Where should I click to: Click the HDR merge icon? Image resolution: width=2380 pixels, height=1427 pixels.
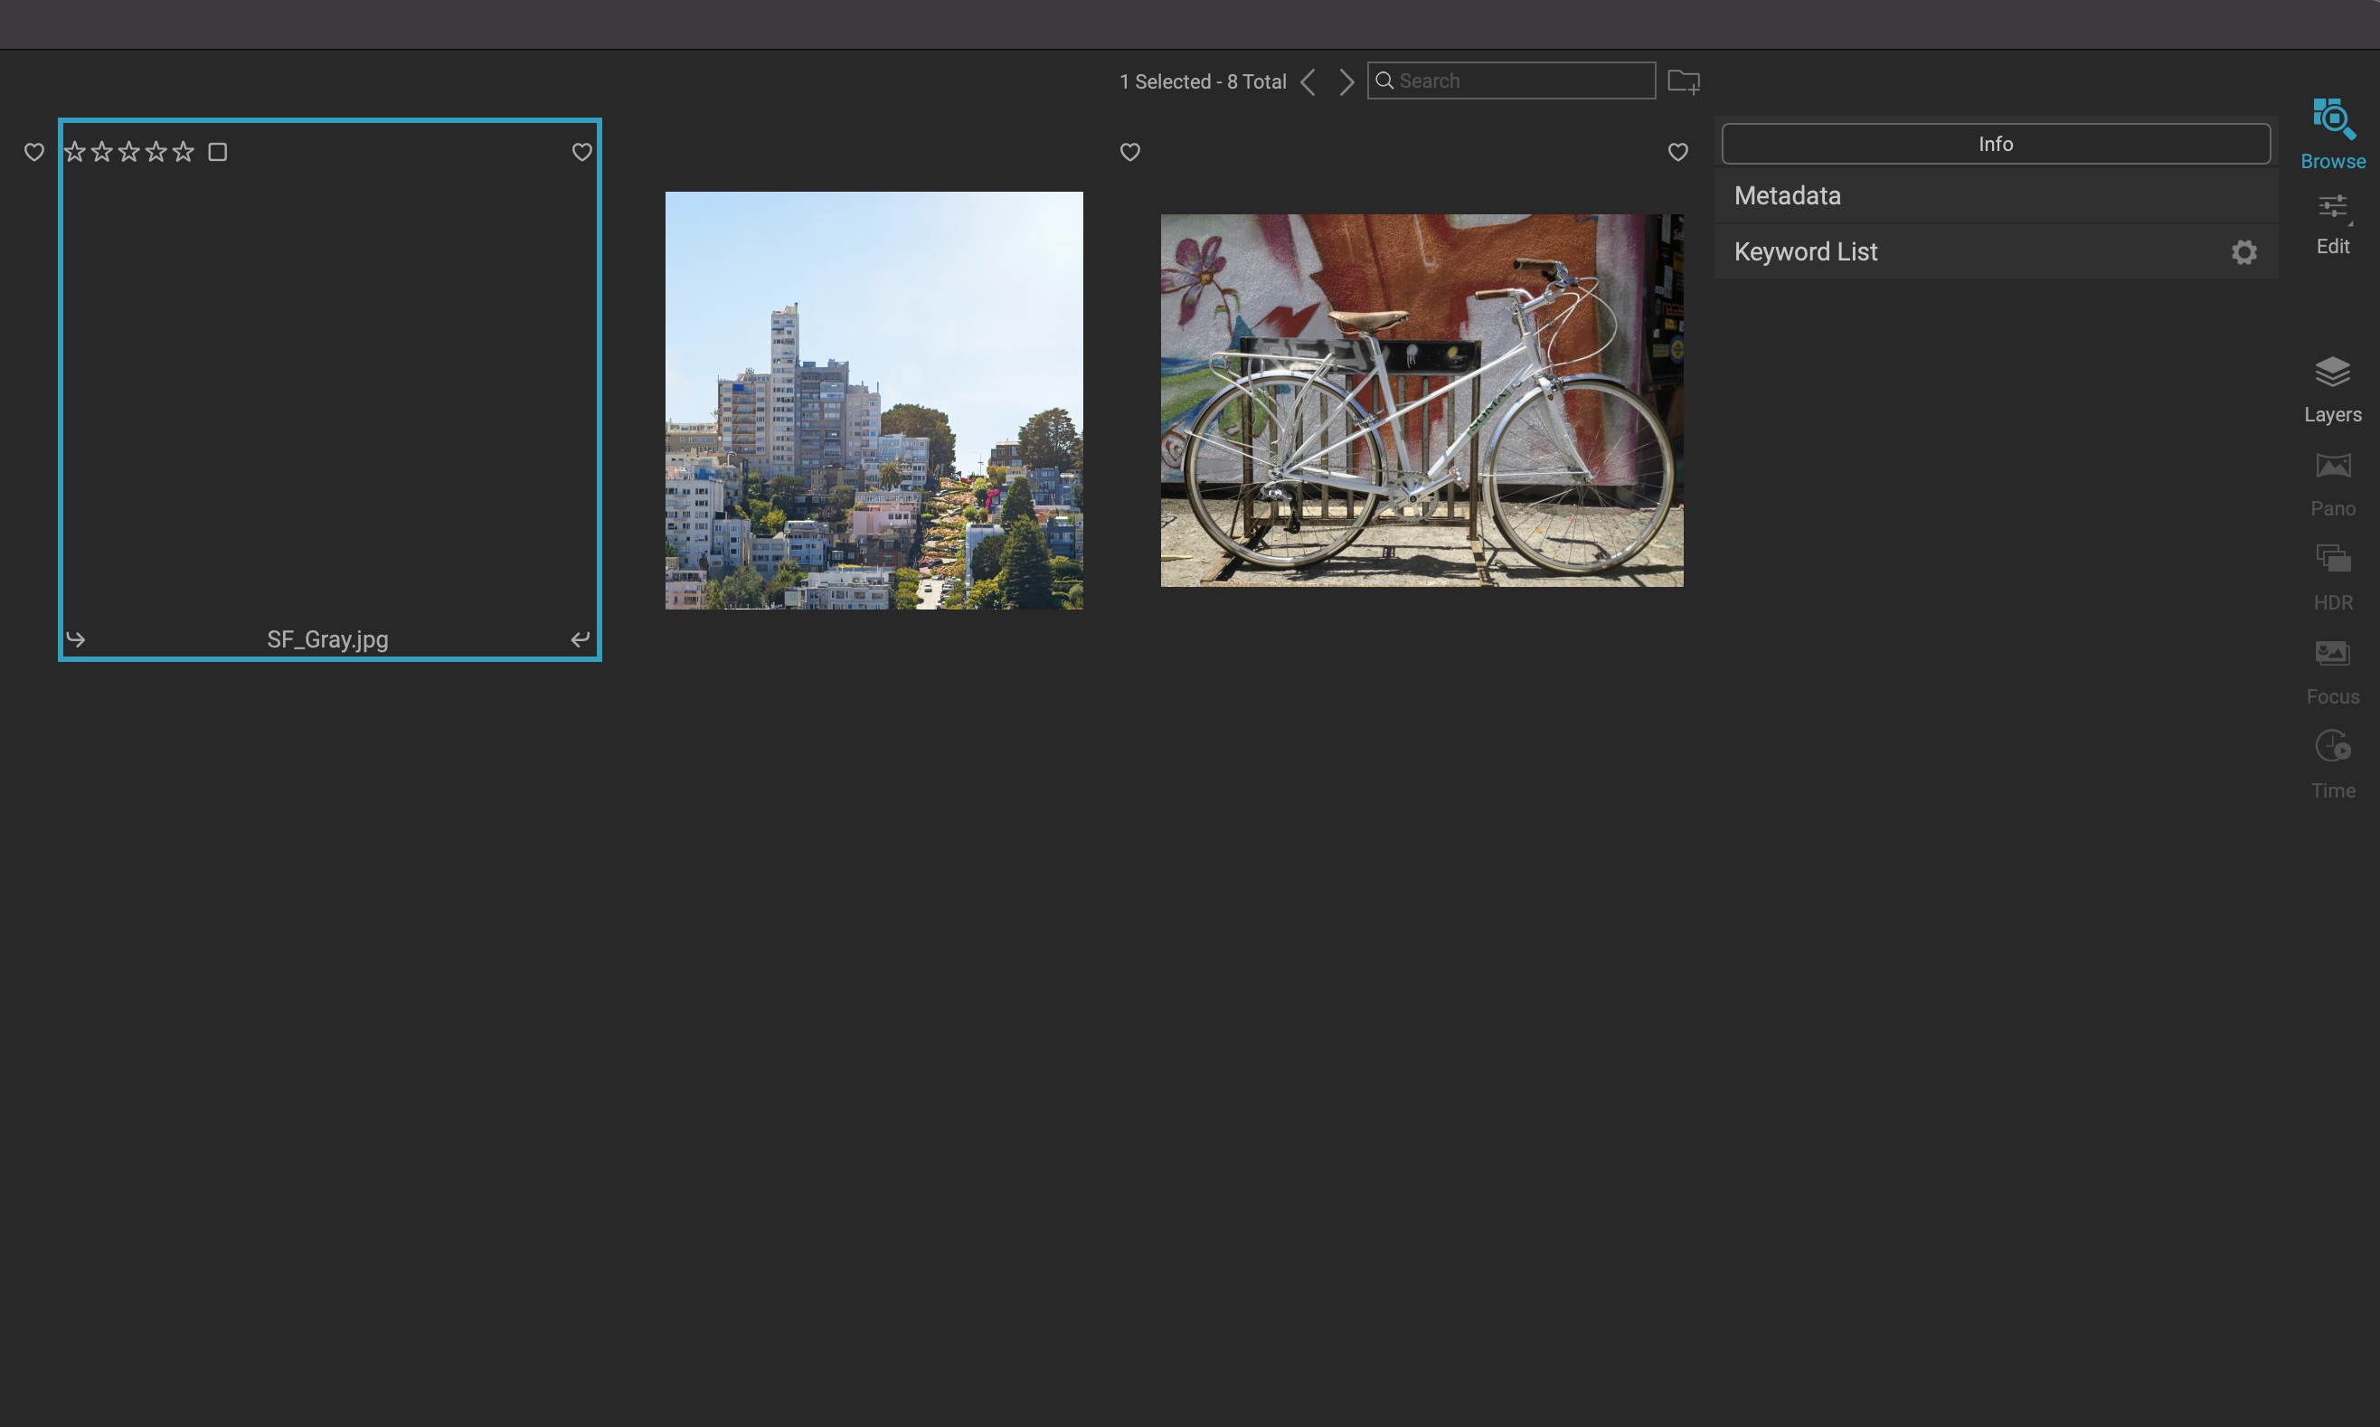tap(2332, 560)
